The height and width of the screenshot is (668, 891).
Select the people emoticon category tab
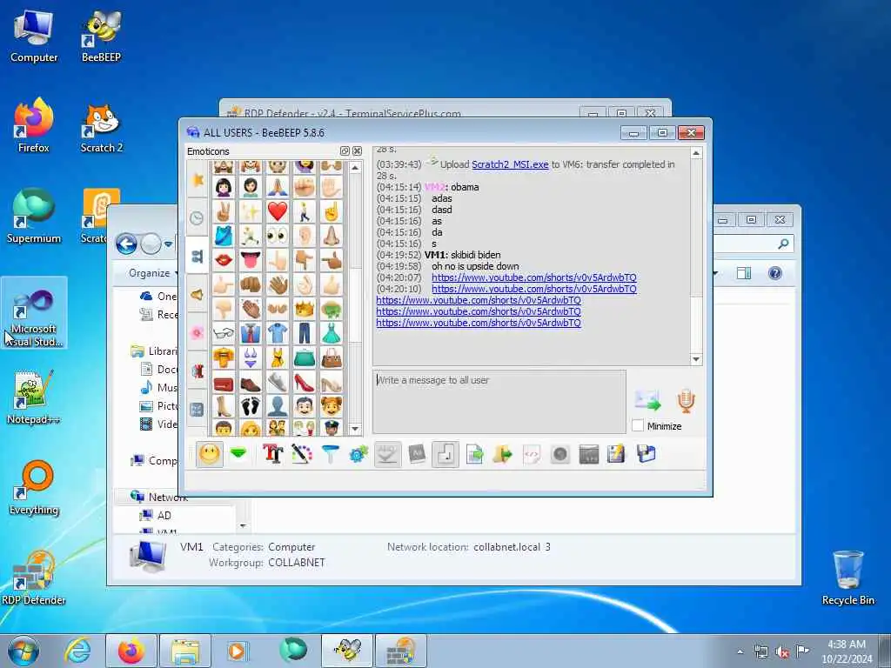[198, 257]
